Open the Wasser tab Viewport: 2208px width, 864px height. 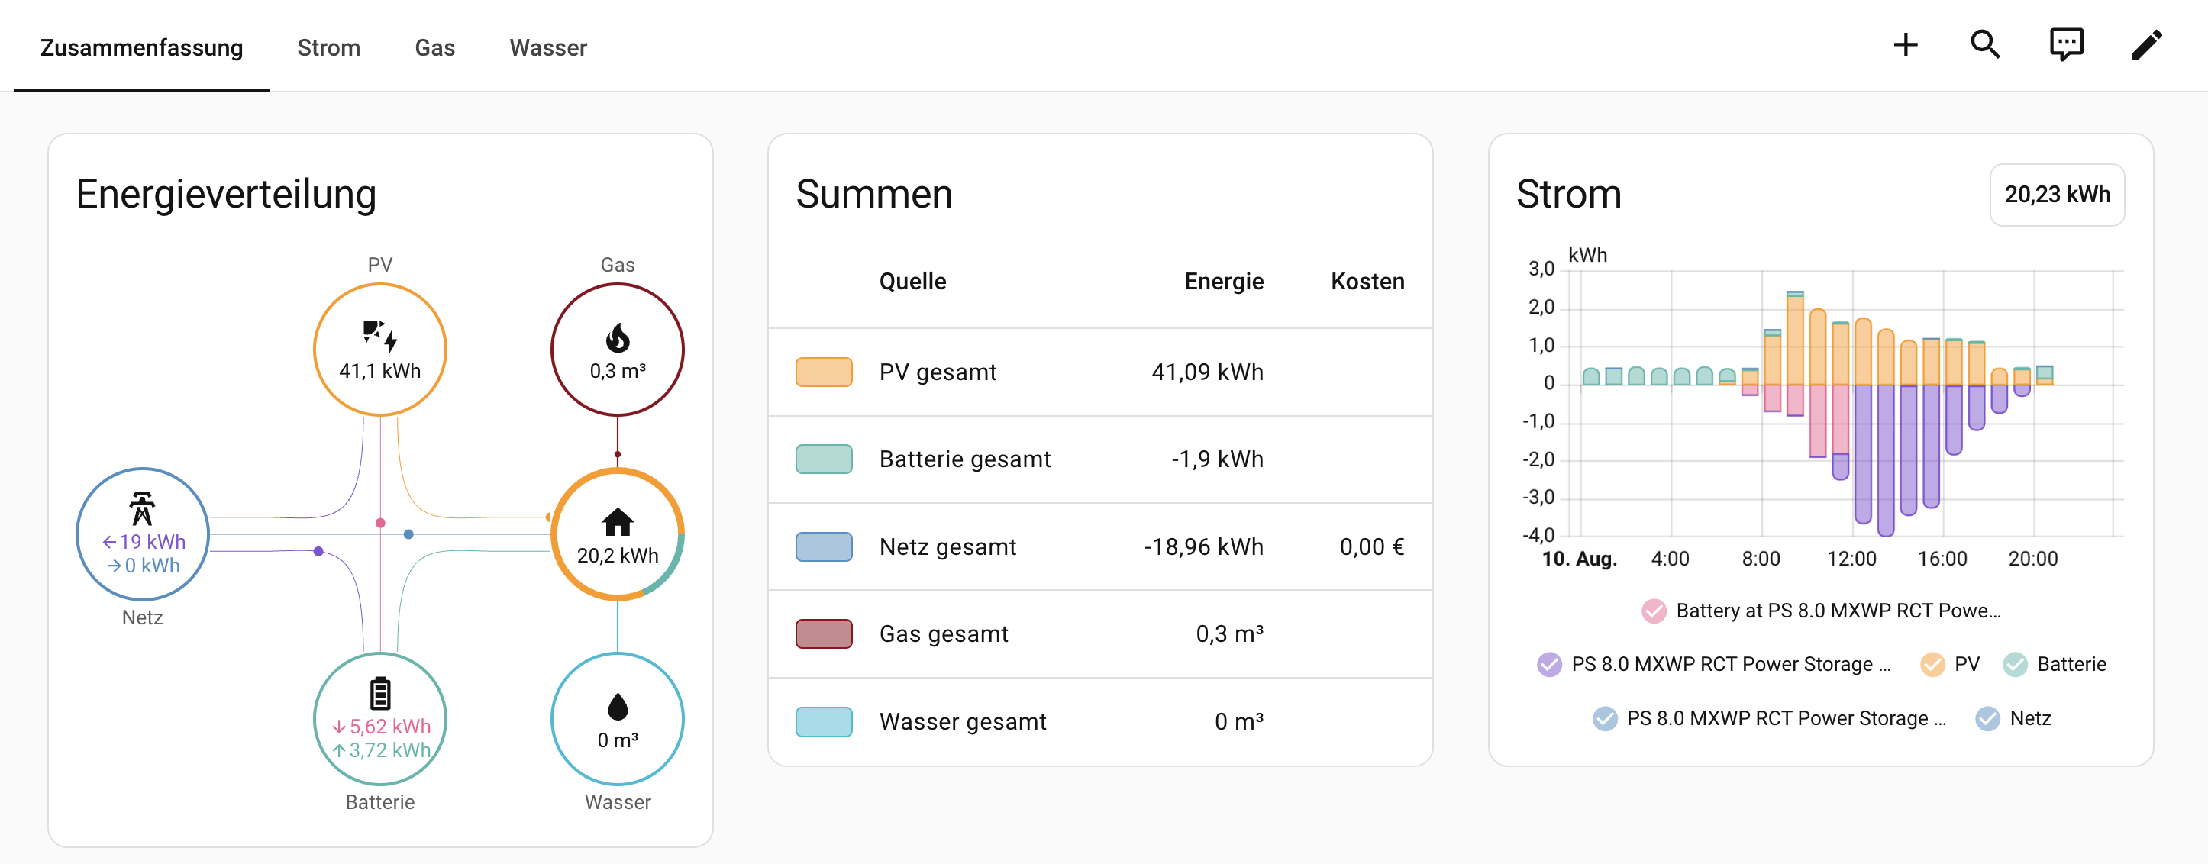click(547, 47)
